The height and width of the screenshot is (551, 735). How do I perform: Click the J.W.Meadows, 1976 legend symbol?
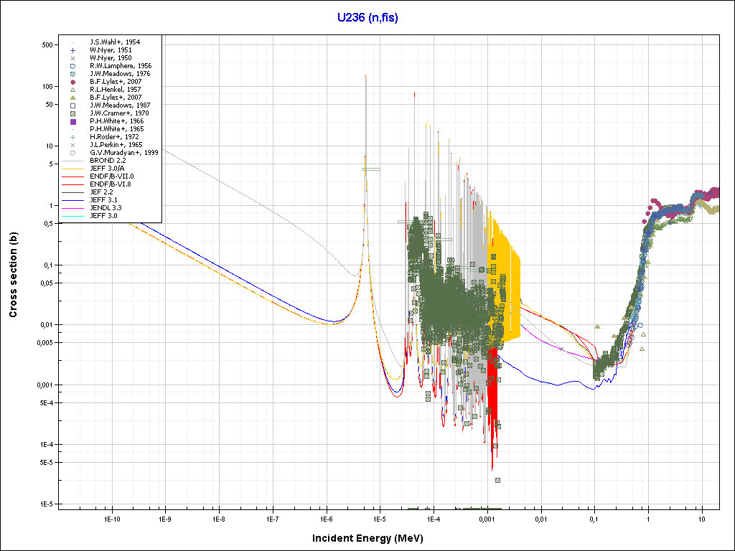[x=72, y=74]
